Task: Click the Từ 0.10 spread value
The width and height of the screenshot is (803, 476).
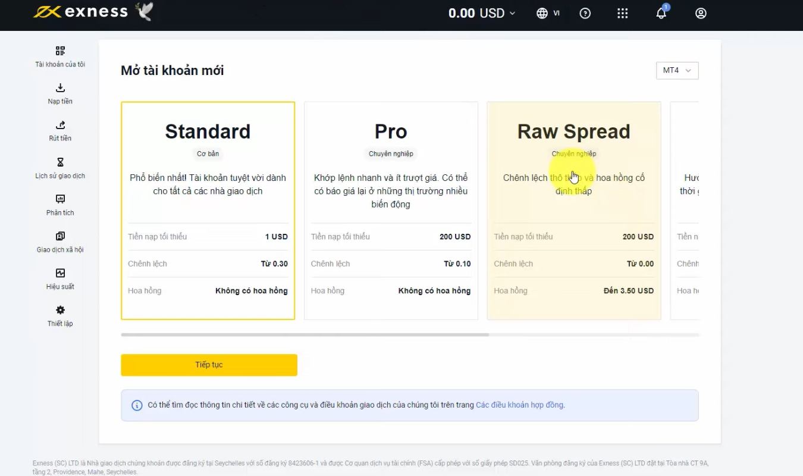Action: (x=457, y=264)
